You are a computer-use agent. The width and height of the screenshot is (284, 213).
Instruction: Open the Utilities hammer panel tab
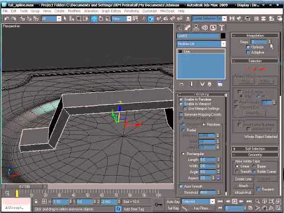click(222, 28)
